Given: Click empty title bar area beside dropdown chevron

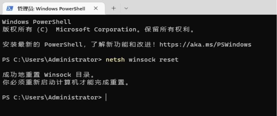Looking at the screenshot, I should point(203,8).
